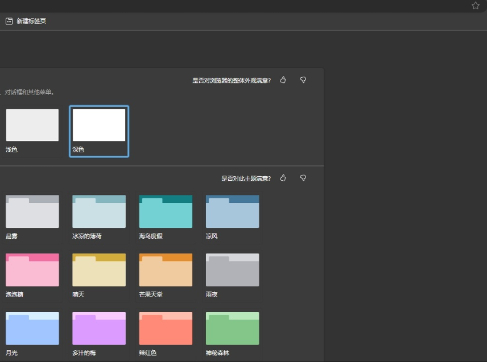
Task: Choose the 泡泡糖 pink theme
Action: point(32,276)
